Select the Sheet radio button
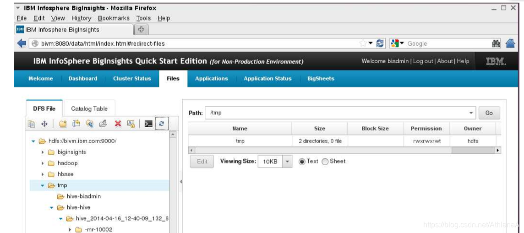This screenshot has height=233, width=524. click(325, 162)
